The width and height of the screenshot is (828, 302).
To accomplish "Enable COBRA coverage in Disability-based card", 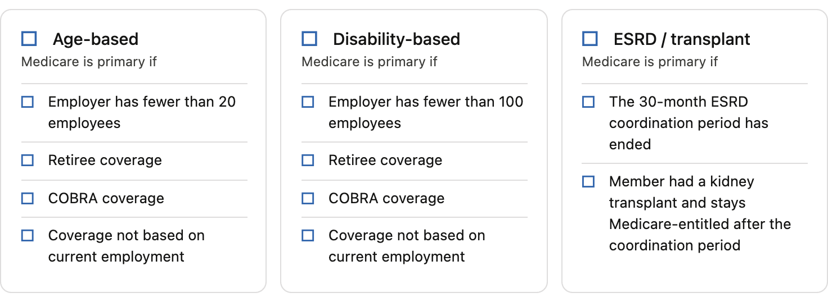I will coord(308,198).
